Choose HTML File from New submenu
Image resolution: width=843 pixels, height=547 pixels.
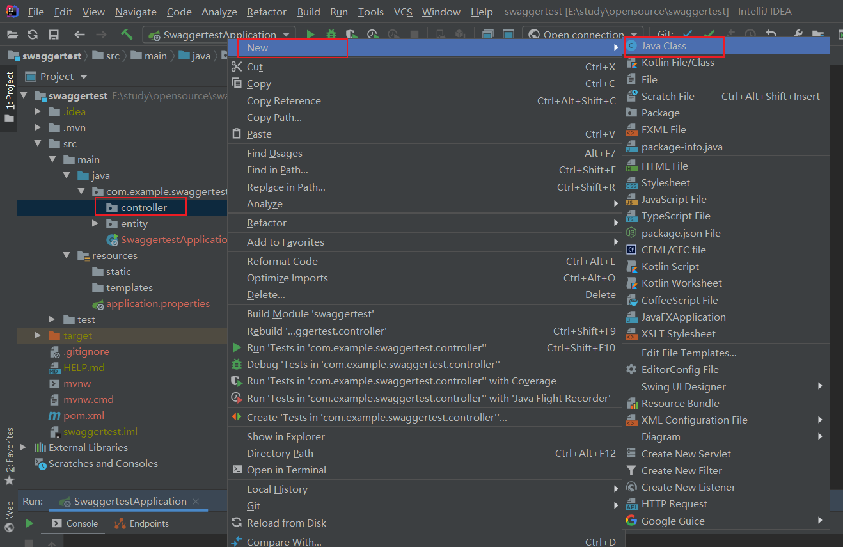(x=725, y=166)
